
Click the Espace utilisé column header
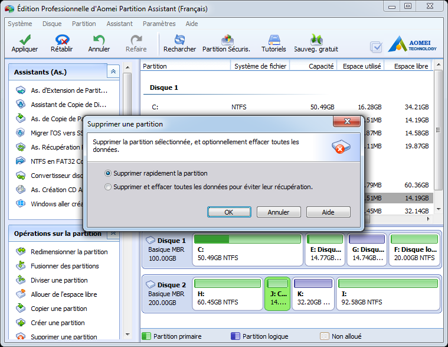(361, 66)
